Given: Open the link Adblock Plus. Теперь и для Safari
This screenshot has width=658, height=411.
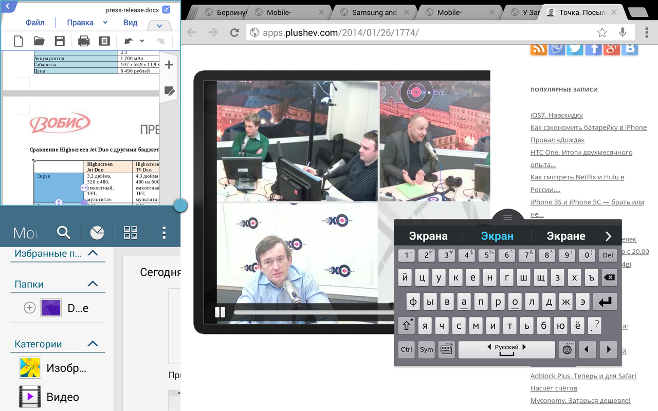Looking at the screenshot, I should (583, 376).
